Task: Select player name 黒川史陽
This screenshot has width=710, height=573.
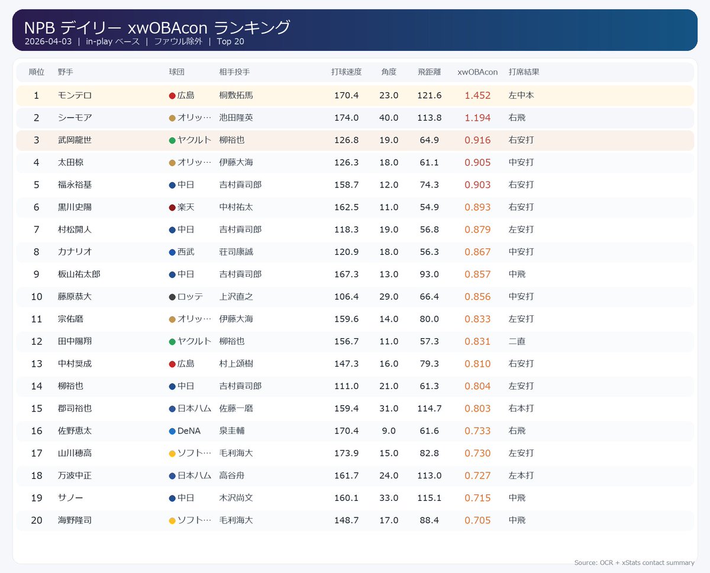Action: tap(75, 207)
